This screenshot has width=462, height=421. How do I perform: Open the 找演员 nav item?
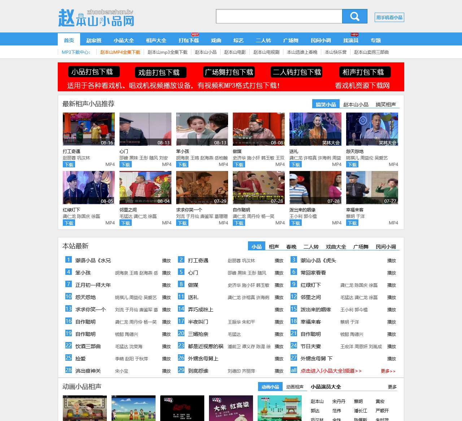pos(351,40)
